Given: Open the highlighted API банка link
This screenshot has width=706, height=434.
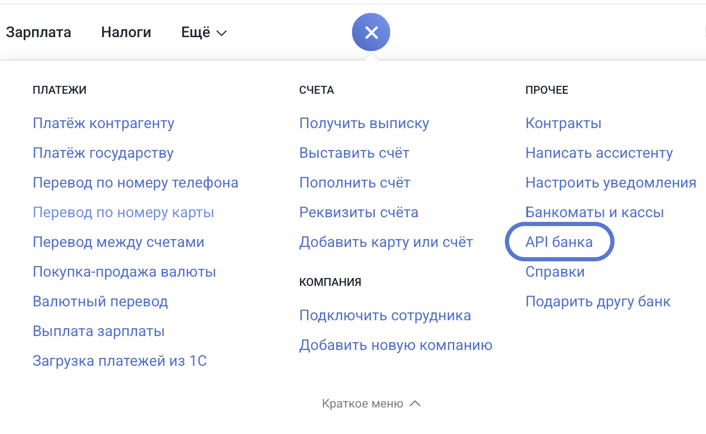Looking at the screenshot, I should (559, 242).
